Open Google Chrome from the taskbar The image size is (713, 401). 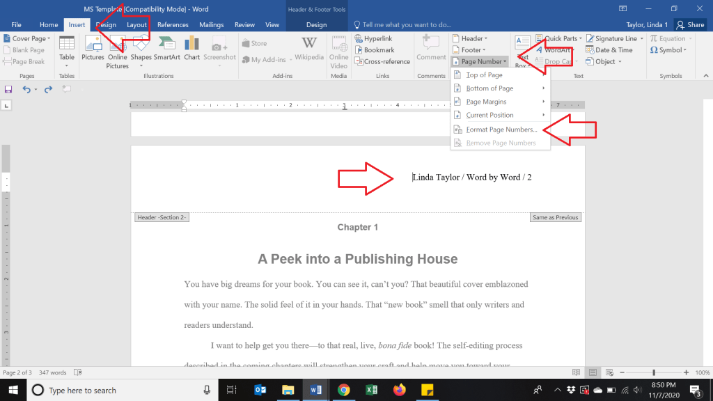(344, 390)
